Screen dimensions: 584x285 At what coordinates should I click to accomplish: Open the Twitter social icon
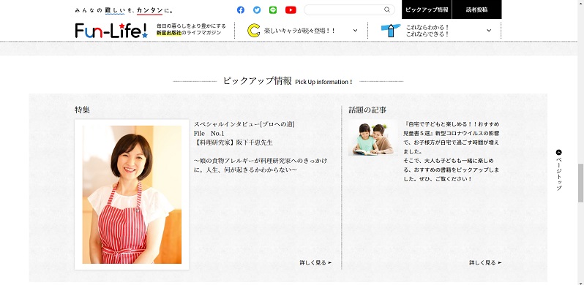[257, 10]
